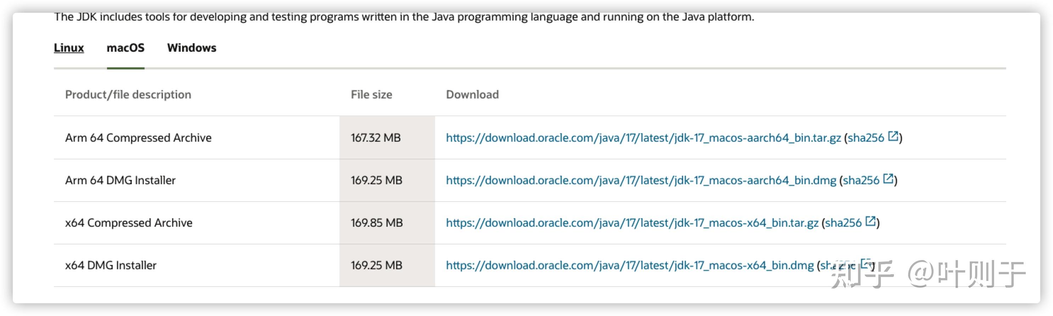Select the x64 DMG Installer description cell
1053x316 pixels.
111,265
